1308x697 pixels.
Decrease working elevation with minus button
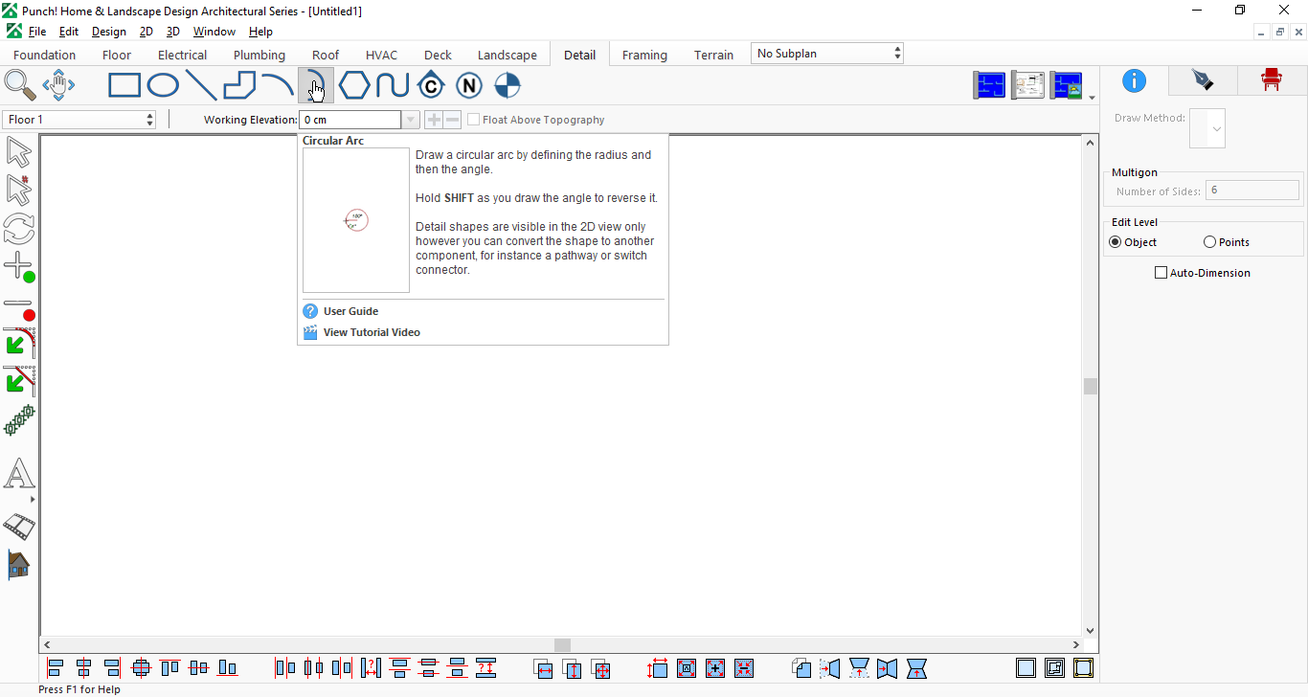pos(452,120)
